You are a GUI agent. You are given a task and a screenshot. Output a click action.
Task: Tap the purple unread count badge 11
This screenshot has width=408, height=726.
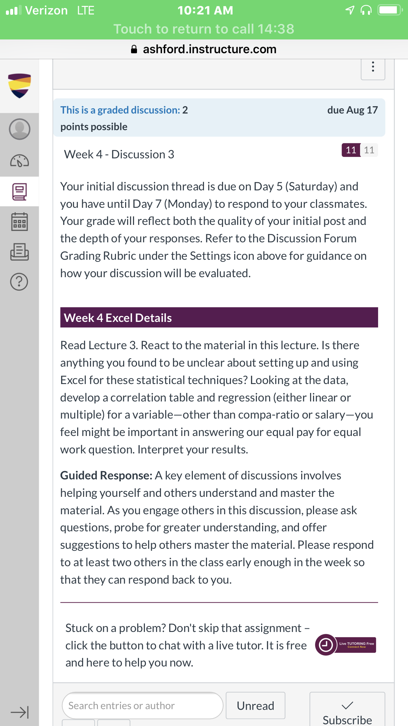tap(351, 150)
